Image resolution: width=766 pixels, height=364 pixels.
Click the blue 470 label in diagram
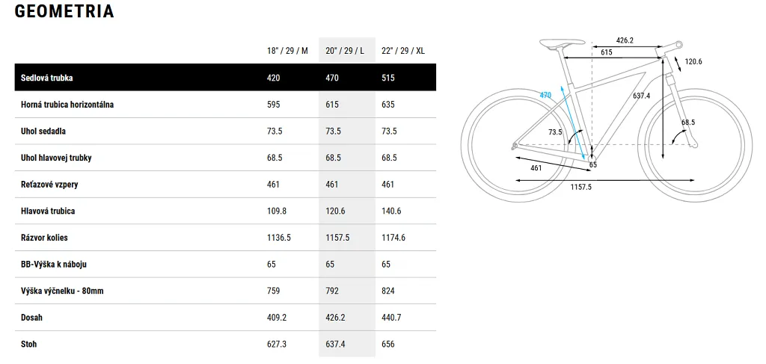click(x=545, y=95)
